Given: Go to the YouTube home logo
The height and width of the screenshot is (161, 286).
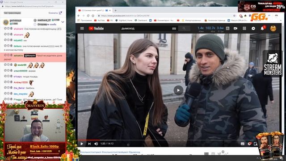Looking at the screenshot, I should [96, 28].
